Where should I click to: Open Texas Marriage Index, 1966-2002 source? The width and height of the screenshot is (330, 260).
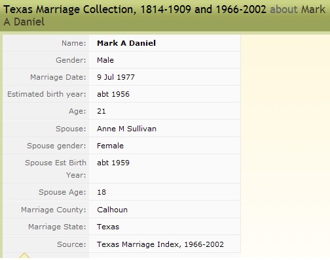pyautogui.click(x=160, y=244)
